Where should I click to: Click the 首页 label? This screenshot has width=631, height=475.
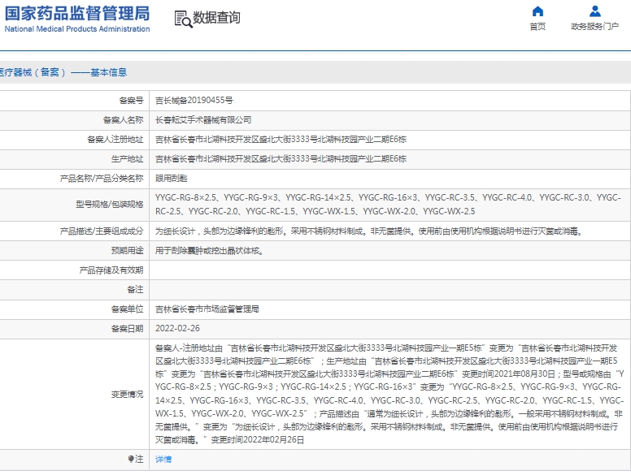pos(537,27)
